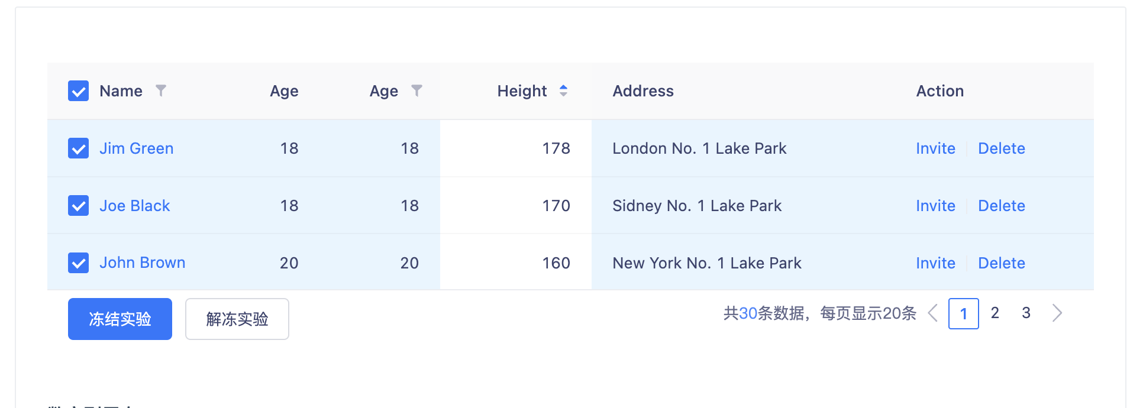Open the Joe Black name link
This screenshot has height=408, width=1130.
[x=134, y=206]
